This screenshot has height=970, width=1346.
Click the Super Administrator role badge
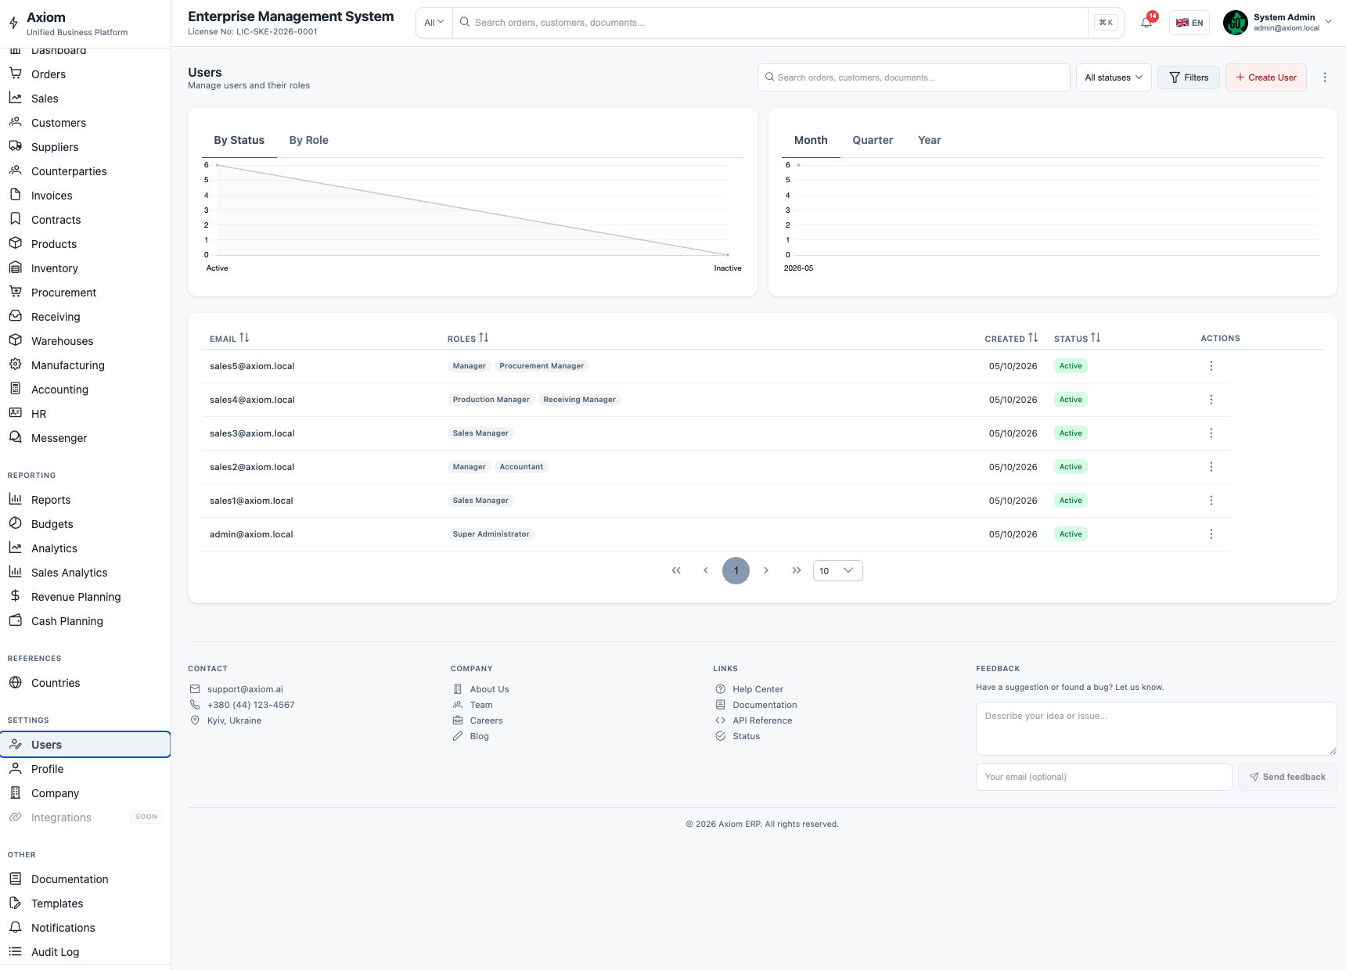(x=491, y=534)
